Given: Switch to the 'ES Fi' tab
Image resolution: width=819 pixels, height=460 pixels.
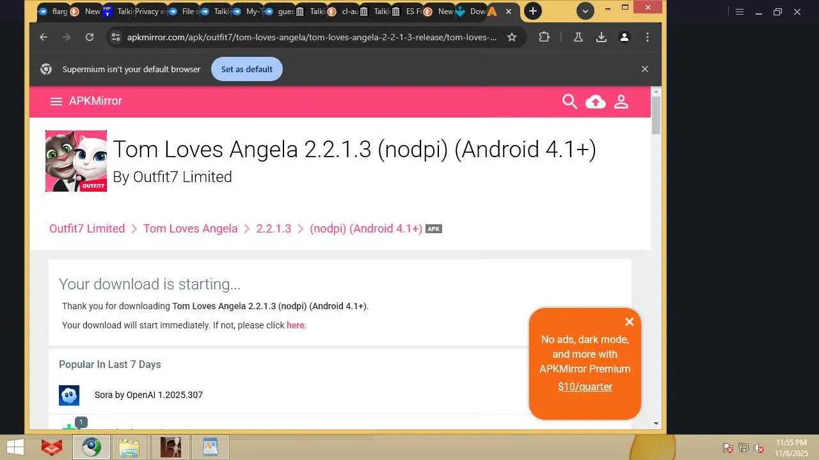Looking at the screenshot, I should tap(407, 11).
